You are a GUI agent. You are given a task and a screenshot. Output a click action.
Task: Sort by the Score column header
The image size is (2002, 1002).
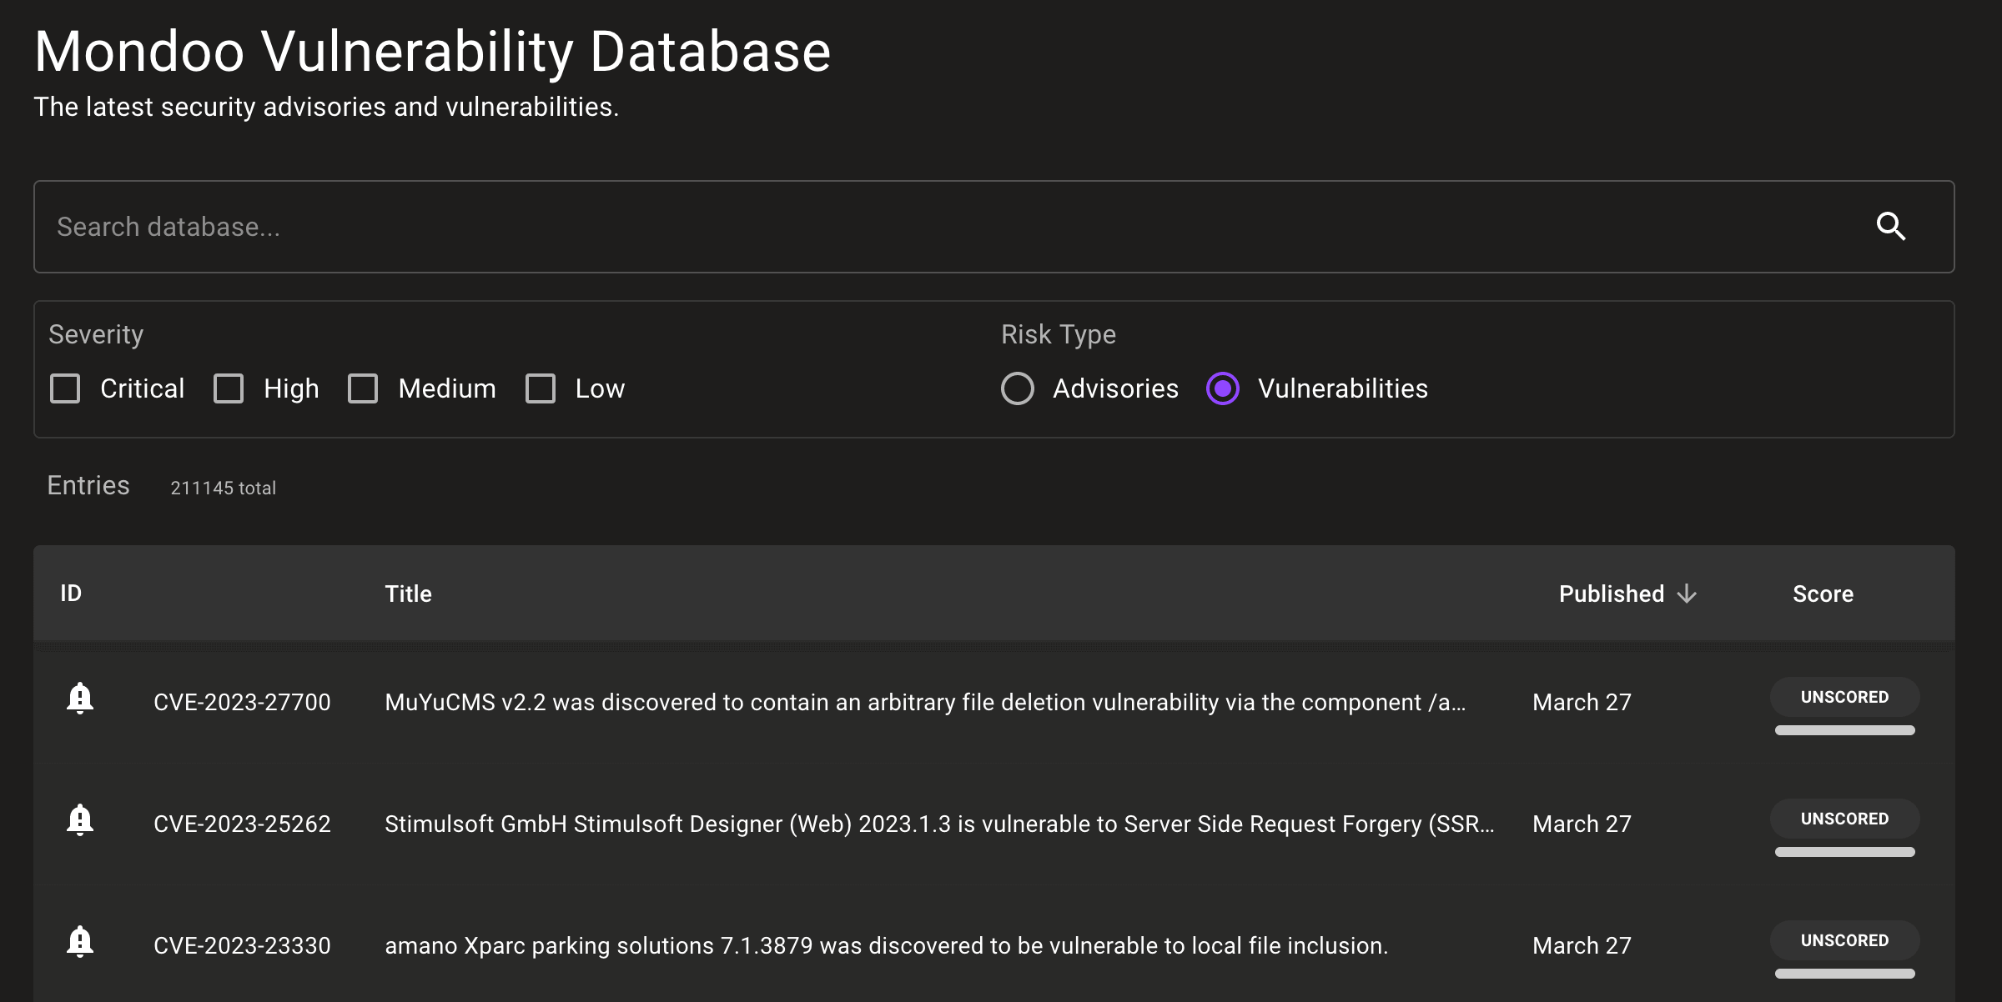pos(1823,594)
